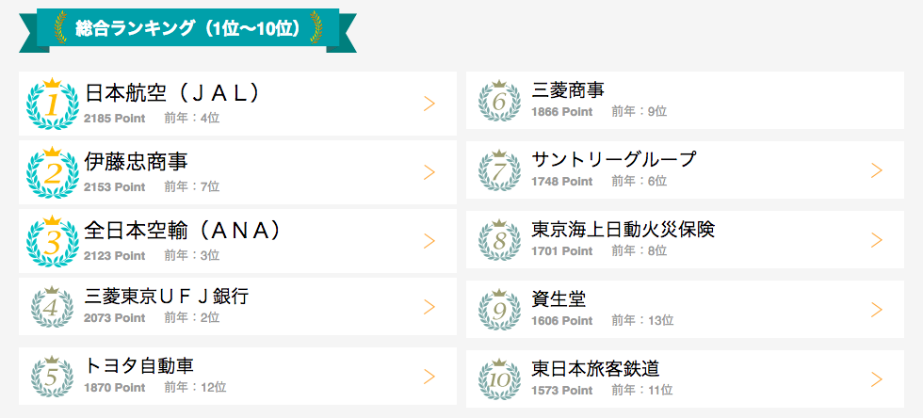Image resolution: width=923 pixels, height=418 pixels.
Task: Click the number 3 laurel rank badge
Action: click(53, 241)
